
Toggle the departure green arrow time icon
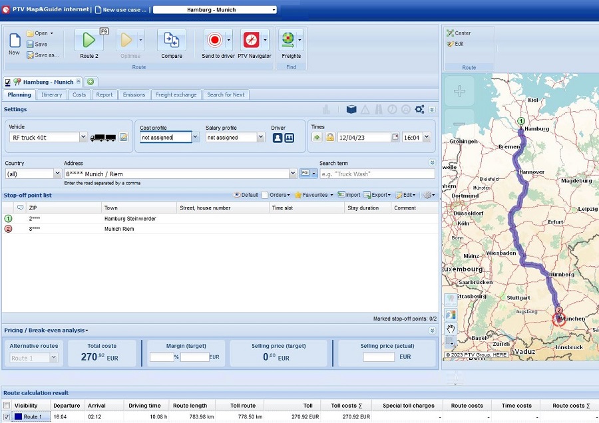click(x=317, y=137)
